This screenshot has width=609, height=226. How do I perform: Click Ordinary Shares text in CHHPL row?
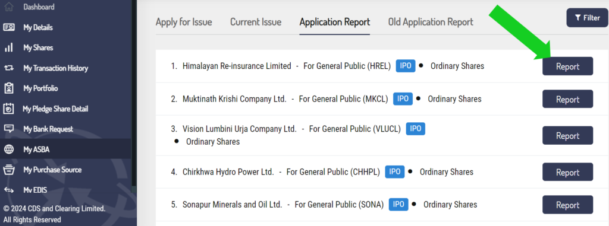[447, 172]
